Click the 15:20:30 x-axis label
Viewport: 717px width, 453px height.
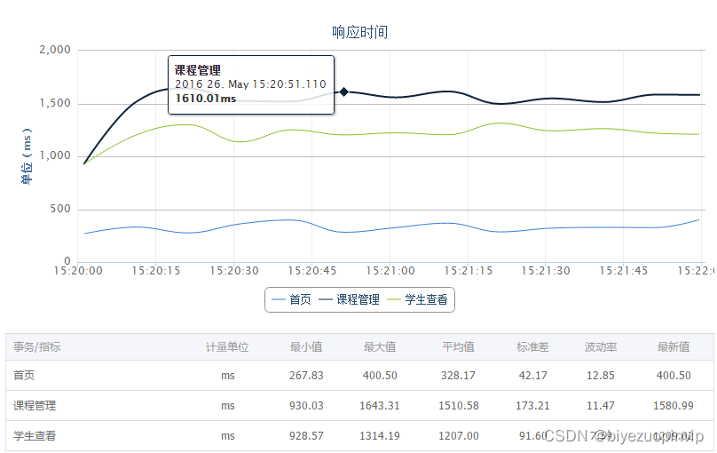[234, 271]
